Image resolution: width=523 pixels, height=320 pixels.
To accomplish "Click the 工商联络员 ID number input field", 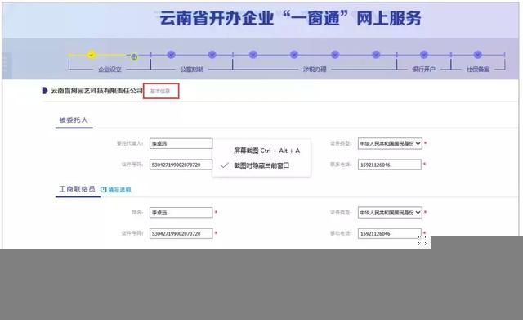I will 181,233.
